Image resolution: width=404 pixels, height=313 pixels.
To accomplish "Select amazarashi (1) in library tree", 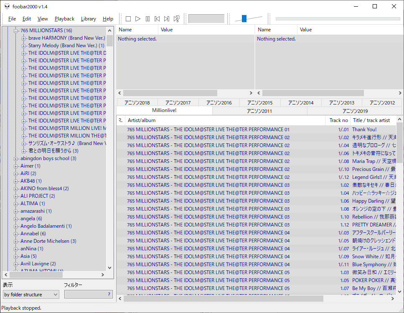I will [x=36, y=211].
